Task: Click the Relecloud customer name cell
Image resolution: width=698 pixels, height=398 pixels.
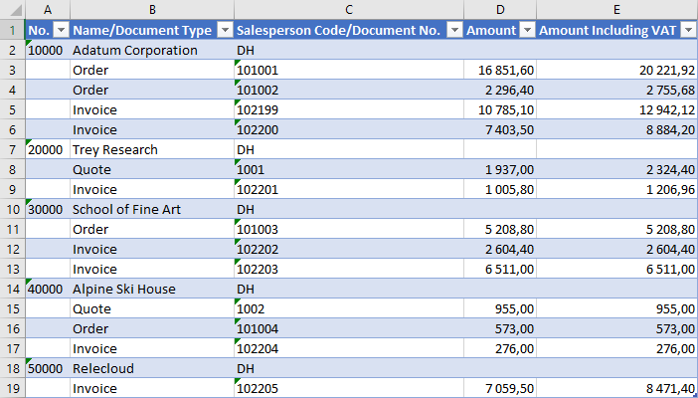Action: [x=152, y=368]
